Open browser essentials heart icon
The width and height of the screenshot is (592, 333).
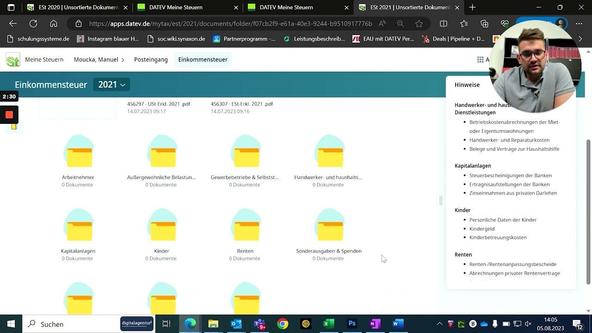[505, 24]
